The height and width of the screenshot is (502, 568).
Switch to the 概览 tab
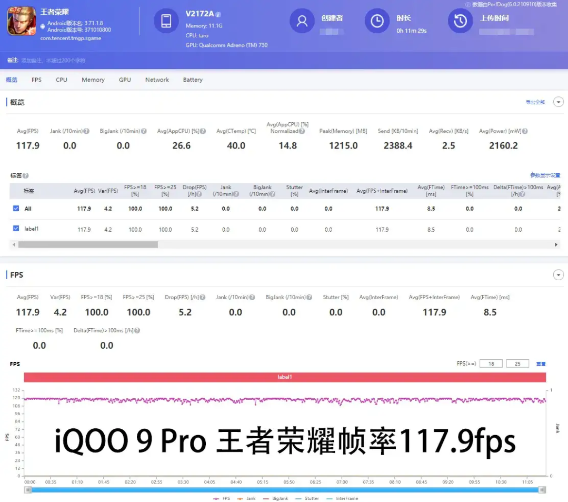click(x=12, y=80)
